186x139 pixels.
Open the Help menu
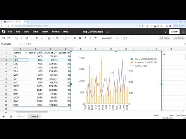point(66,32)
